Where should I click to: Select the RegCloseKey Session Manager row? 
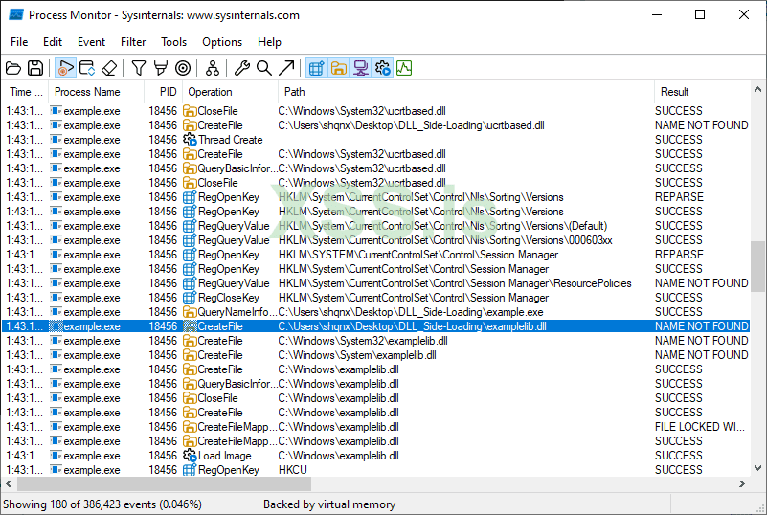coord(375,298)
